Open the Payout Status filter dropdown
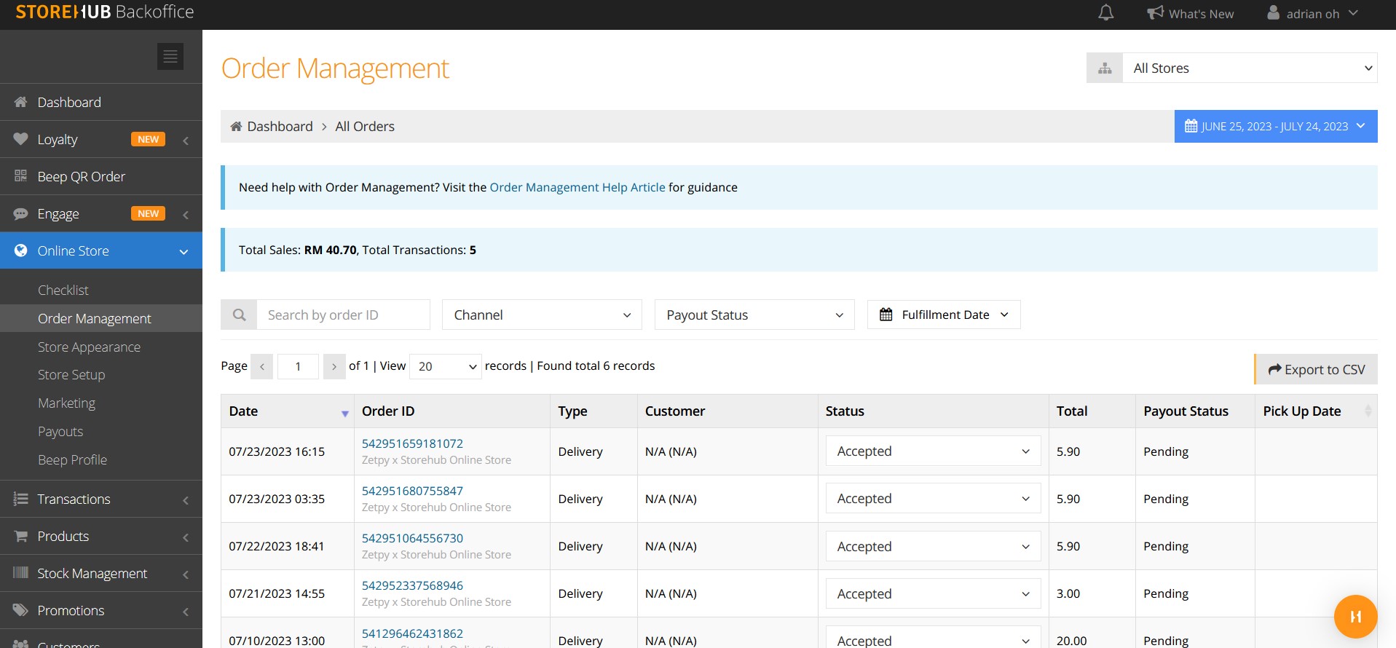Image resolution: width=1396 pixels, height=648 pixels. coord(754,315)
